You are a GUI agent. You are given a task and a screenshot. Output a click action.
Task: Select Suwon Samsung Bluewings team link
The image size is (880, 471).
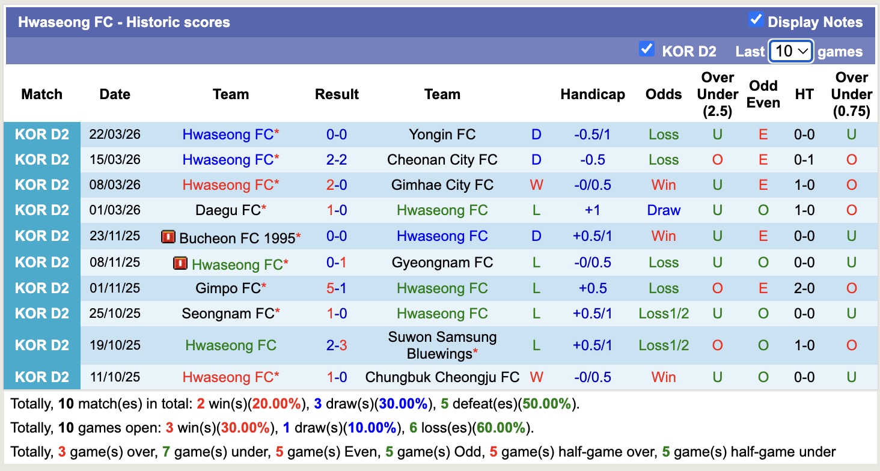(442, 344)
